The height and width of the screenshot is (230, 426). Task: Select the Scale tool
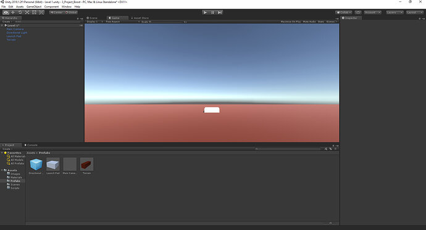click(x=27, y=12)
